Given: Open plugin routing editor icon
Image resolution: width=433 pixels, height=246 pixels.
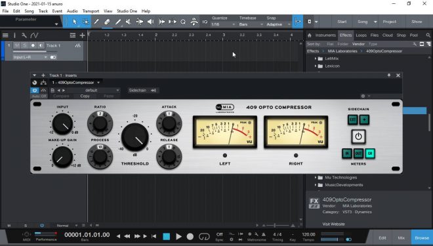Looking at the screenshot, I should tap(43, 83).
